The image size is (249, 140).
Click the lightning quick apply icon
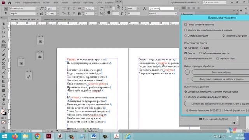click(x=241, y=10)
